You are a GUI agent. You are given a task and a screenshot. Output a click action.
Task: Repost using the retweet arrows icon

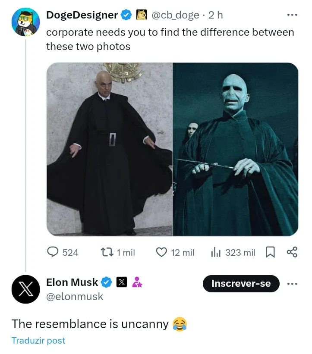coord(107,252)
